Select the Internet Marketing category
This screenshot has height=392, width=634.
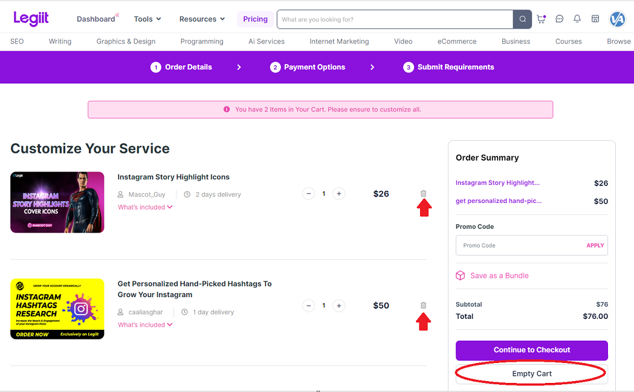click(x=339, y=41)
